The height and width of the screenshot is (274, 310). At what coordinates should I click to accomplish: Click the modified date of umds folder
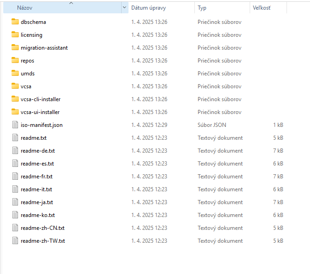(x=149, y=74)
